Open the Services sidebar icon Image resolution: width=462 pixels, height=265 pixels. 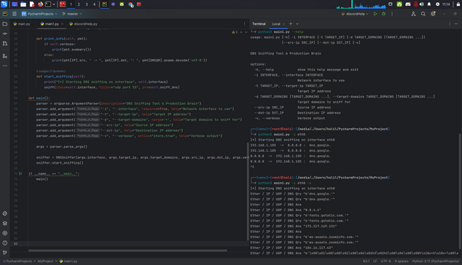click(4, 233)
